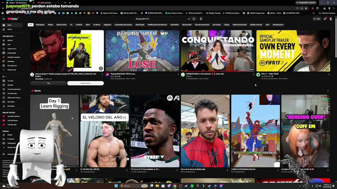Click the Windows taskbar search box
The image size is (337, 189).
[134, 186]
